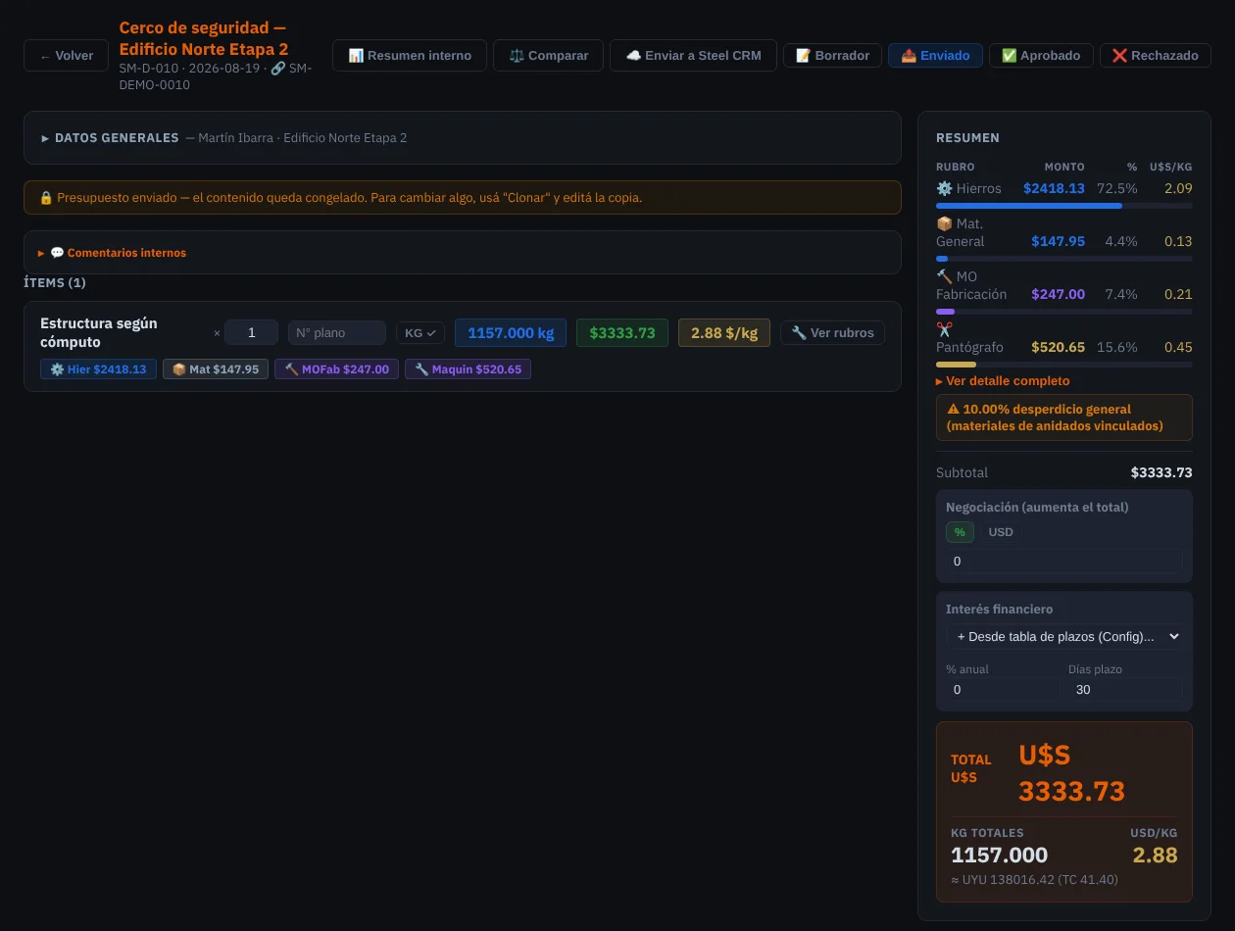Expand the Datos Generales section
Screen dimensions: 1235x931
pyautogui.click(x=462, y=138)
